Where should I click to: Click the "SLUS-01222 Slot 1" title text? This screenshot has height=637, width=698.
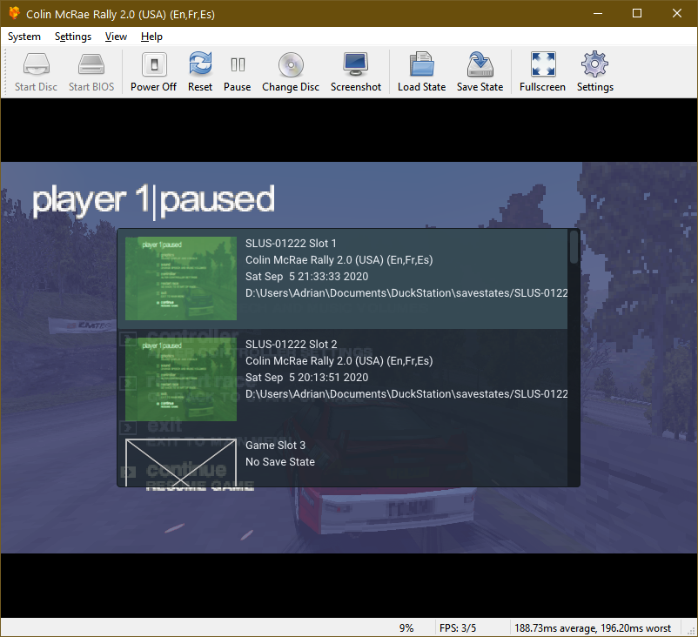pyautogui.click(x=291, y=244)
